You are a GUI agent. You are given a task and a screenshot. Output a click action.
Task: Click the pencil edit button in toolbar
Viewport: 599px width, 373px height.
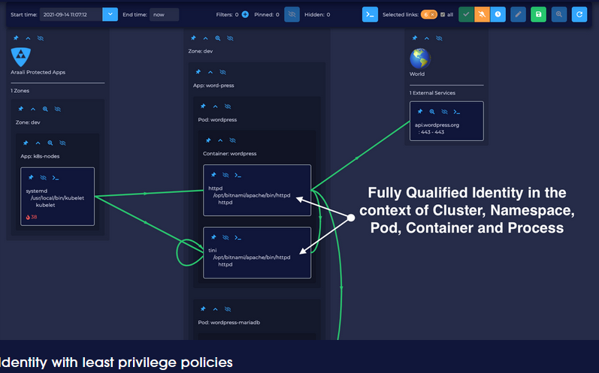518,14
